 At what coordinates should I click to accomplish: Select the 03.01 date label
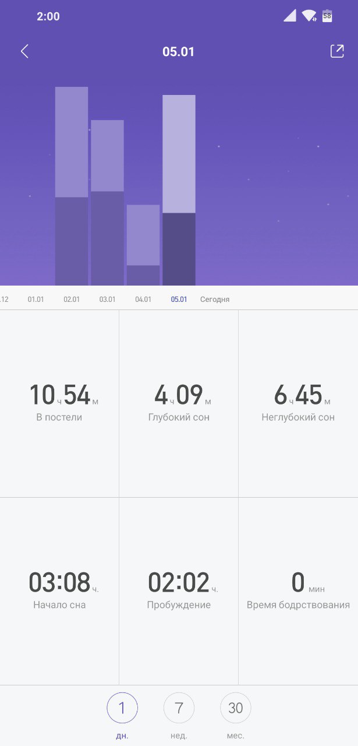[x=107, y=300]
